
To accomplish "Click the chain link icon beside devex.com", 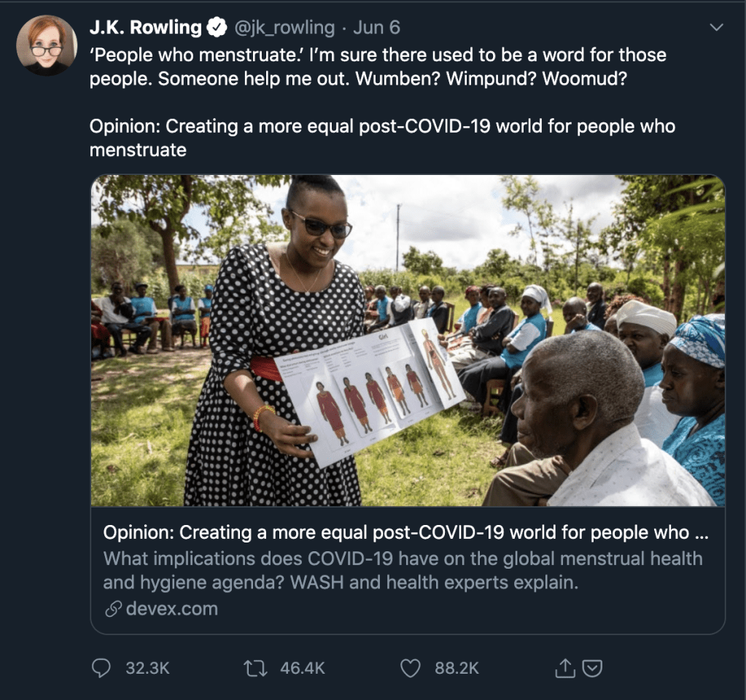I will tap(113, 609).
